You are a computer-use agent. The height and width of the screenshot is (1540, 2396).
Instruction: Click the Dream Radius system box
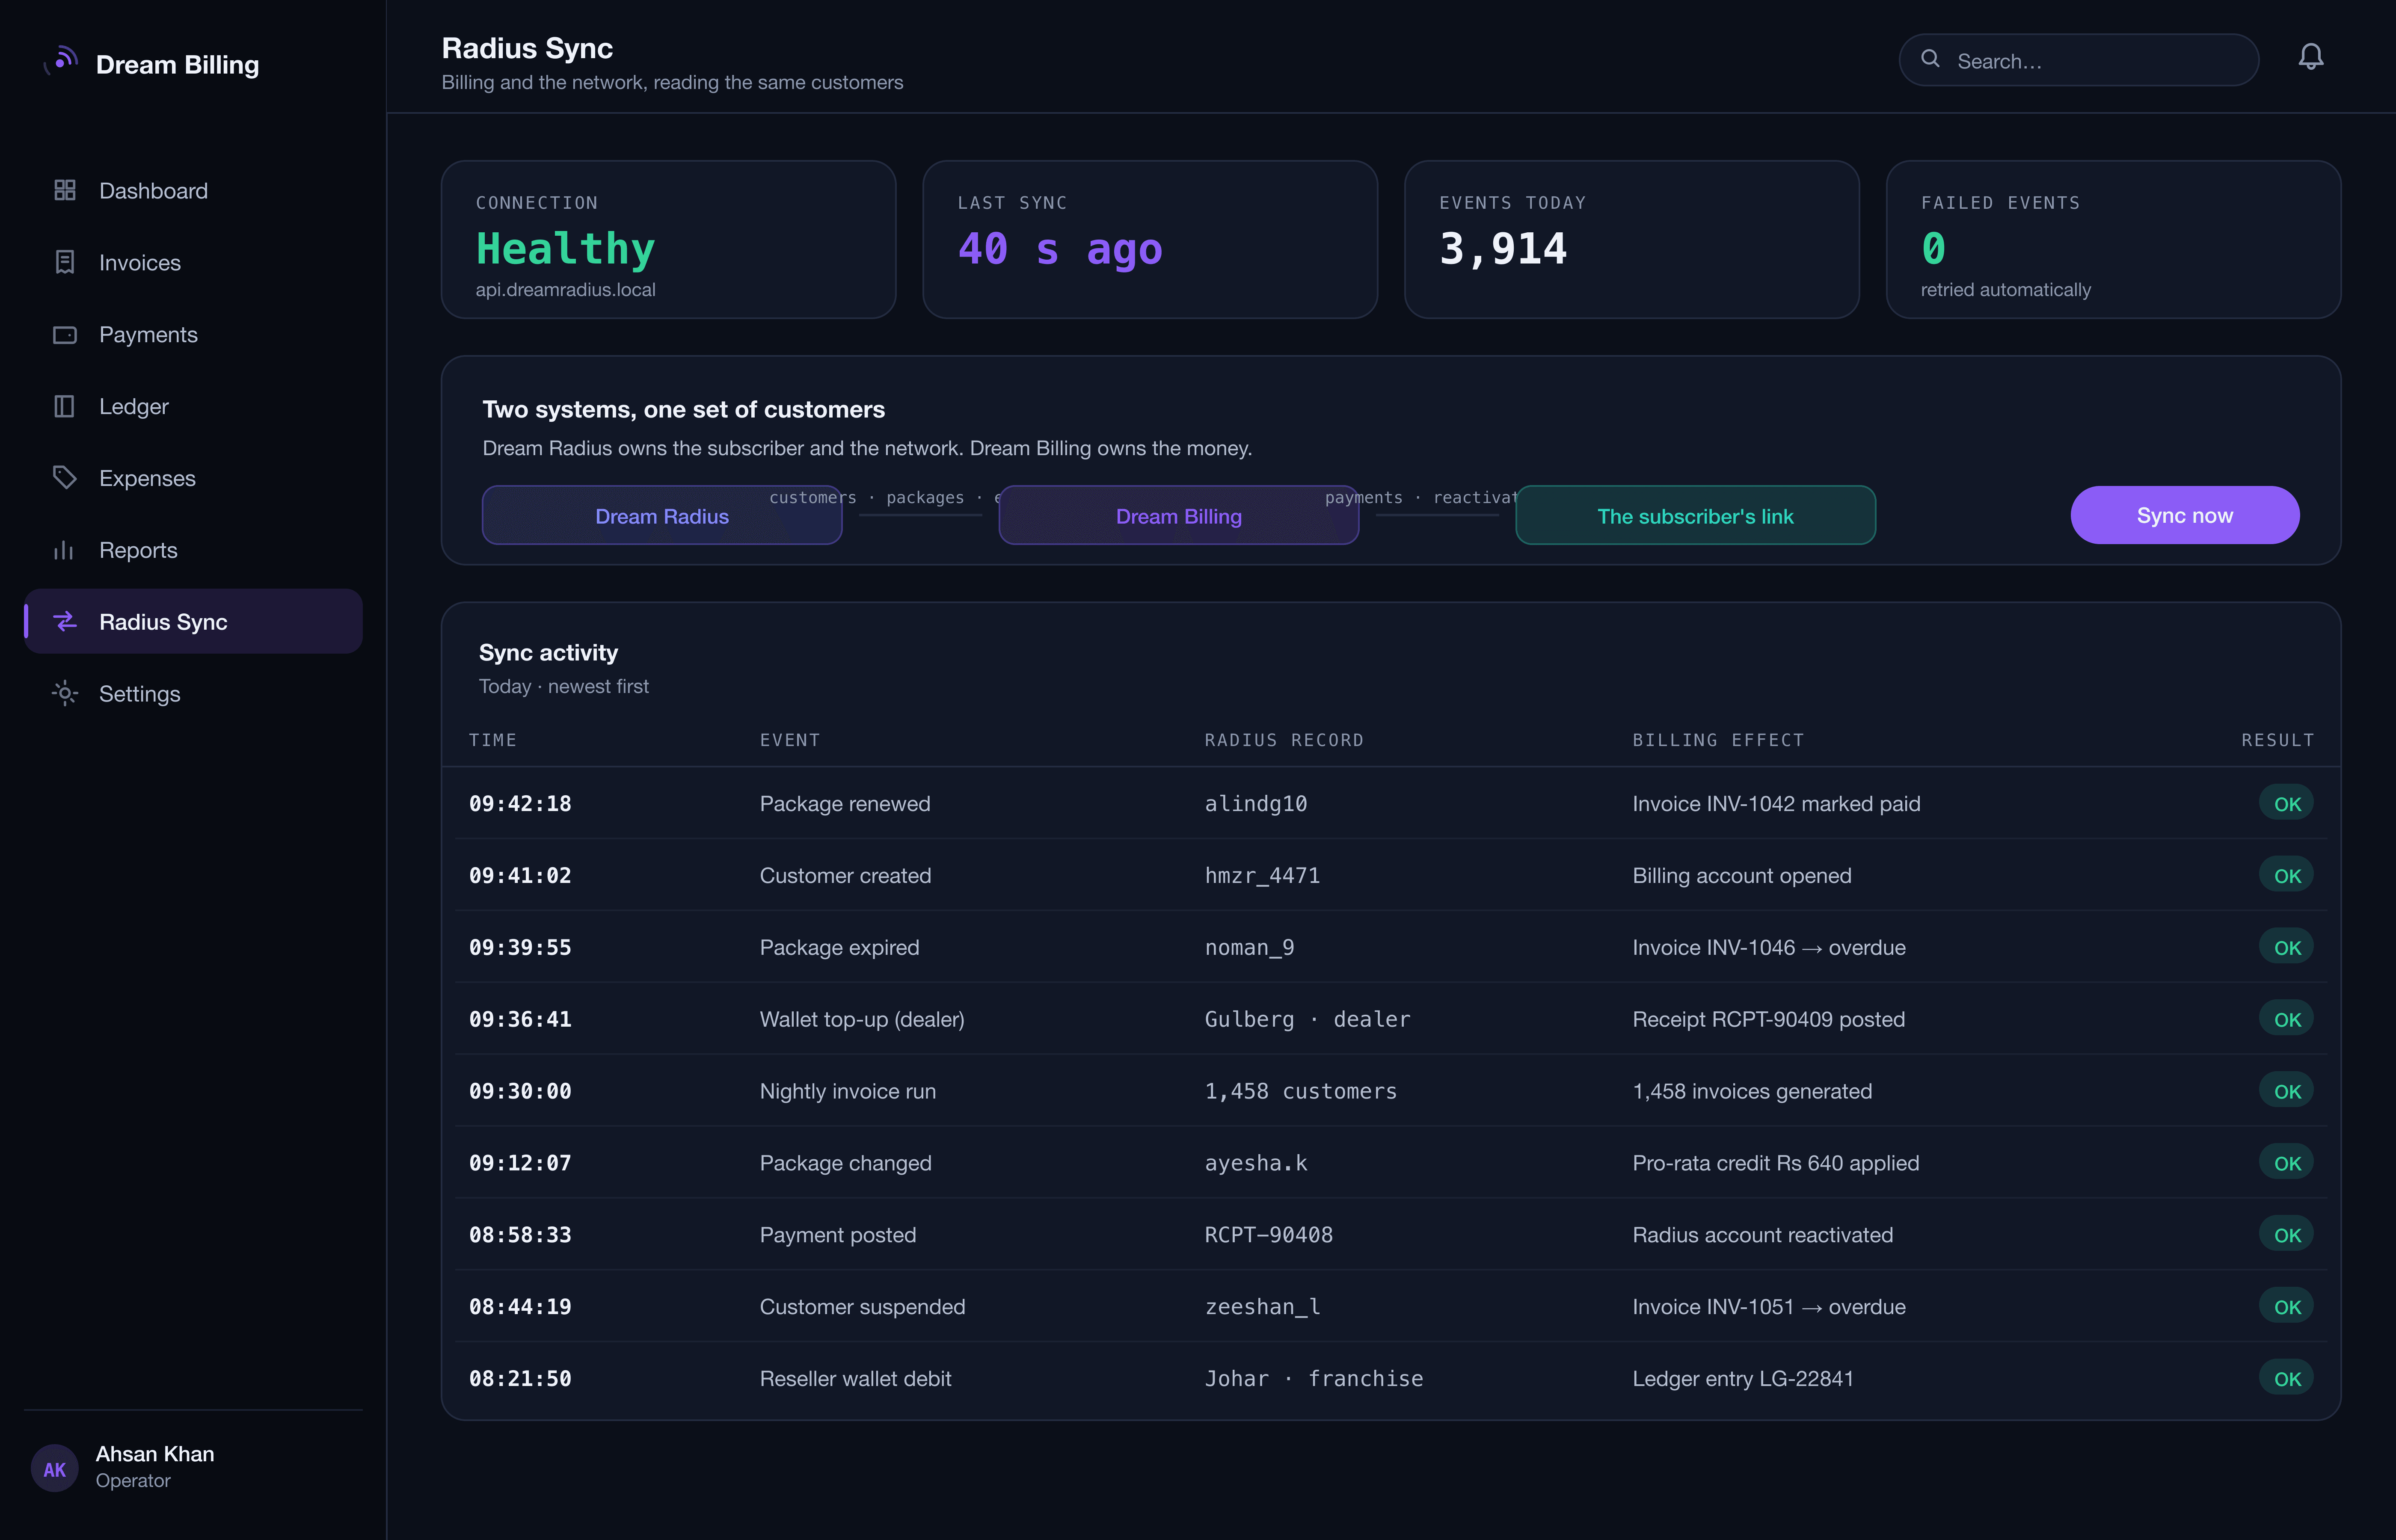[662, 515]
